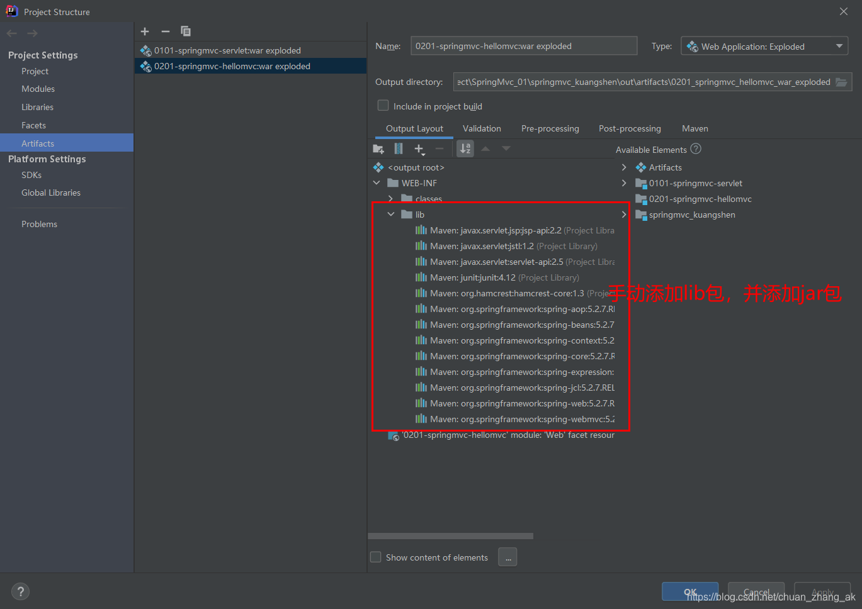Open the Post-processing tab
The width and height of the screenshot is (862, 609).
[630, 128]
